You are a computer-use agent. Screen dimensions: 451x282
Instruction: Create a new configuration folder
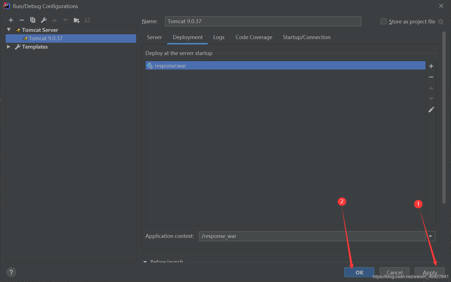tap(77, 20)
